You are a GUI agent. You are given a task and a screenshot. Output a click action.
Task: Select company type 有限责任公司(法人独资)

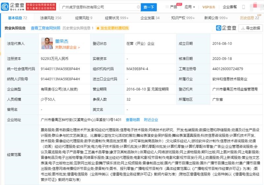59,89
